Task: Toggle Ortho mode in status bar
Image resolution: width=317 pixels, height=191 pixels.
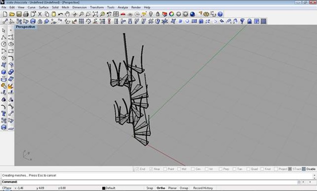Action: pos(160,188)
